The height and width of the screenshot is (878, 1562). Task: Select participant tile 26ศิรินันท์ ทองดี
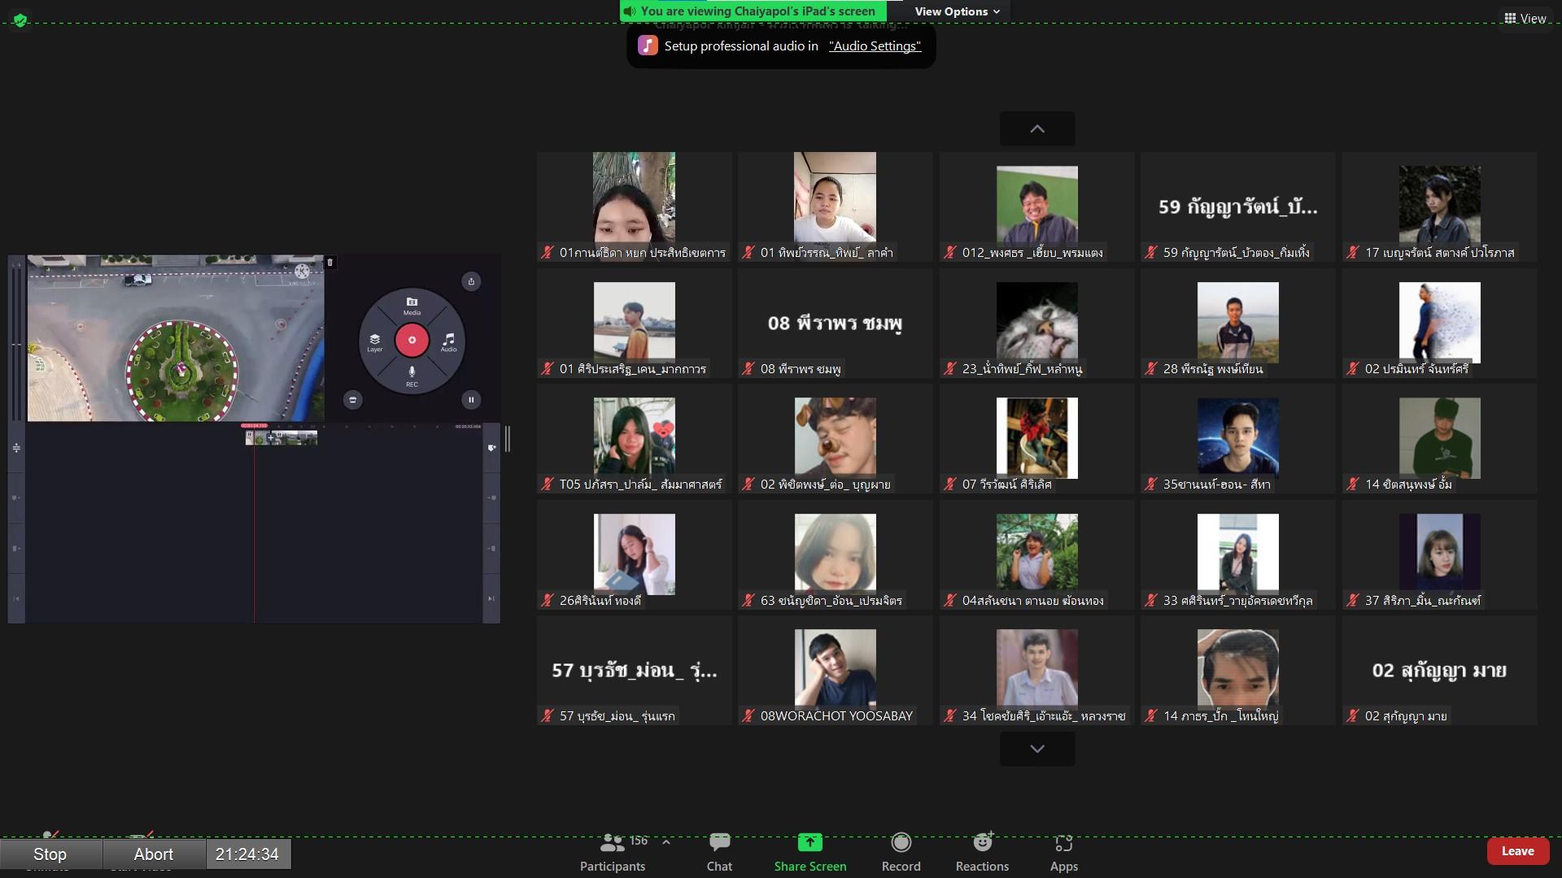[635, 554]
